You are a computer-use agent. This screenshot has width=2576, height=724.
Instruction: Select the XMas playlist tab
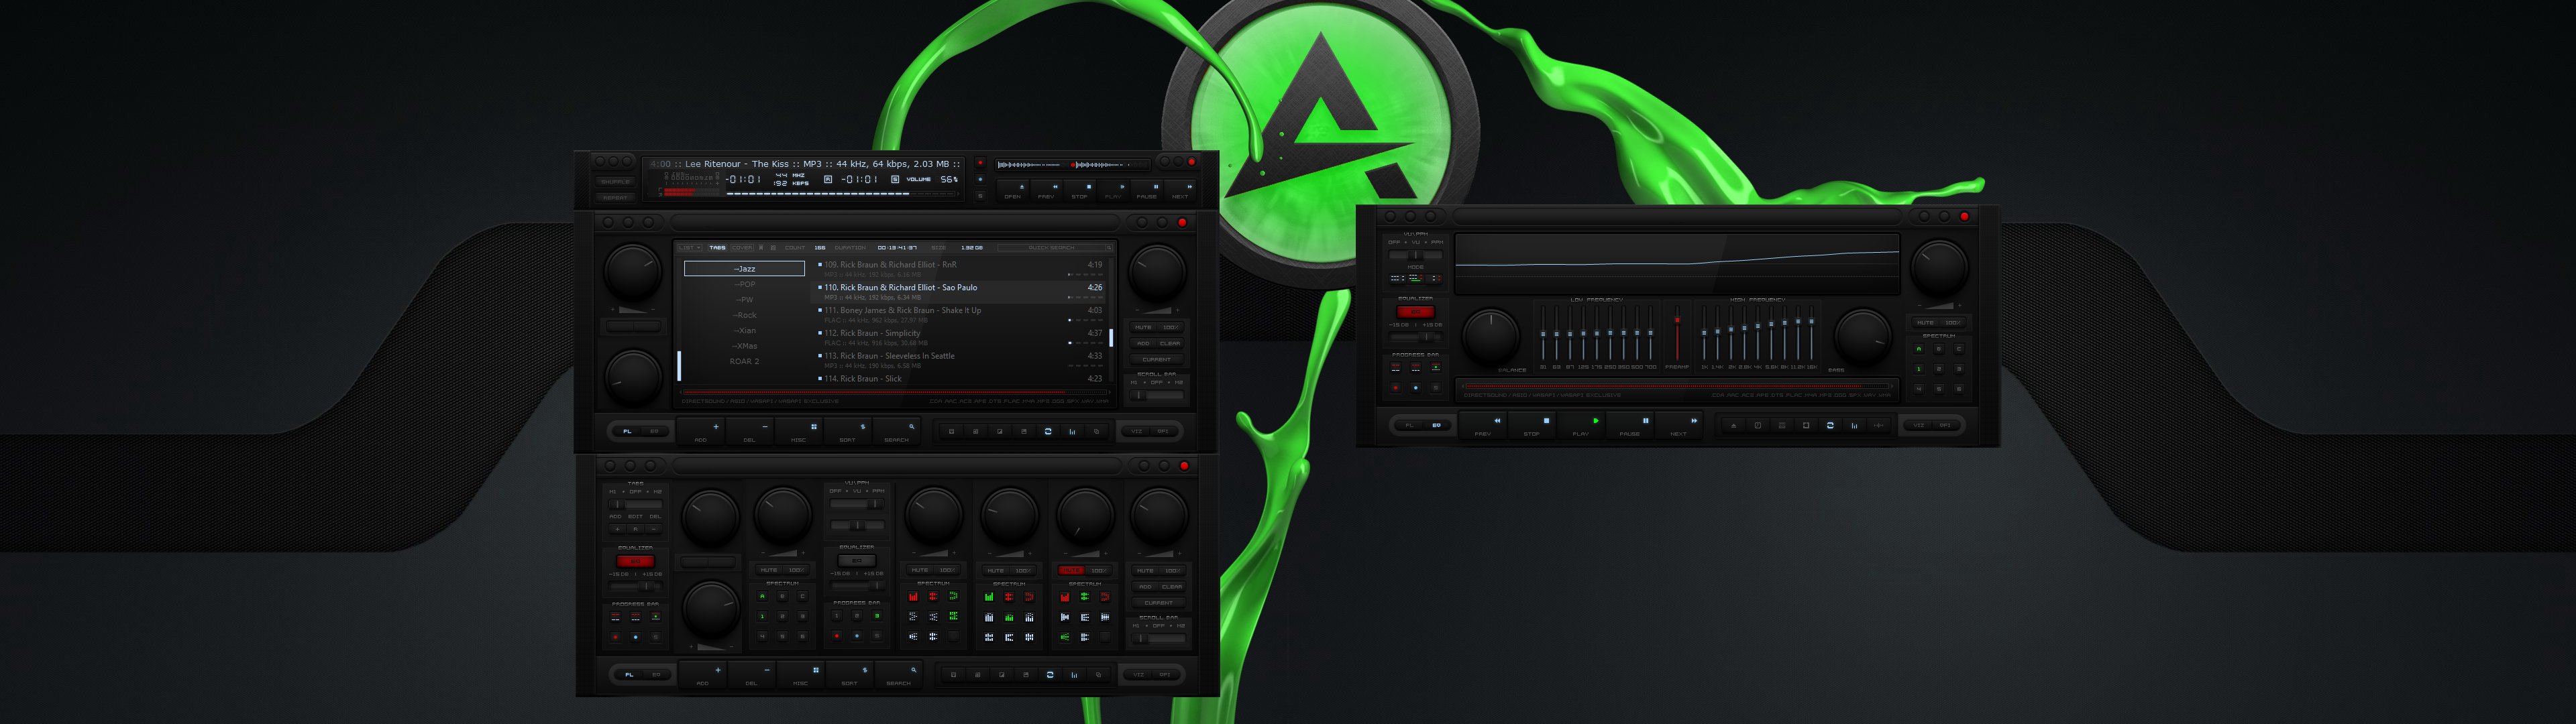[744, 346]
